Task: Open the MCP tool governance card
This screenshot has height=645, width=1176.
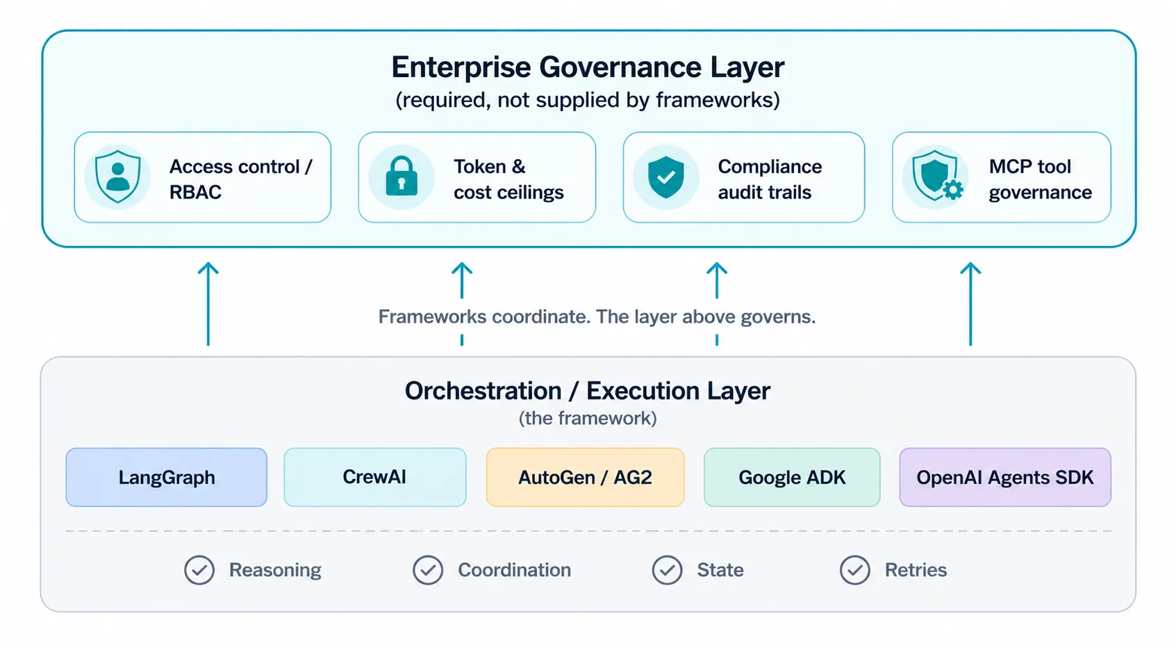Action: point(1002,177)
